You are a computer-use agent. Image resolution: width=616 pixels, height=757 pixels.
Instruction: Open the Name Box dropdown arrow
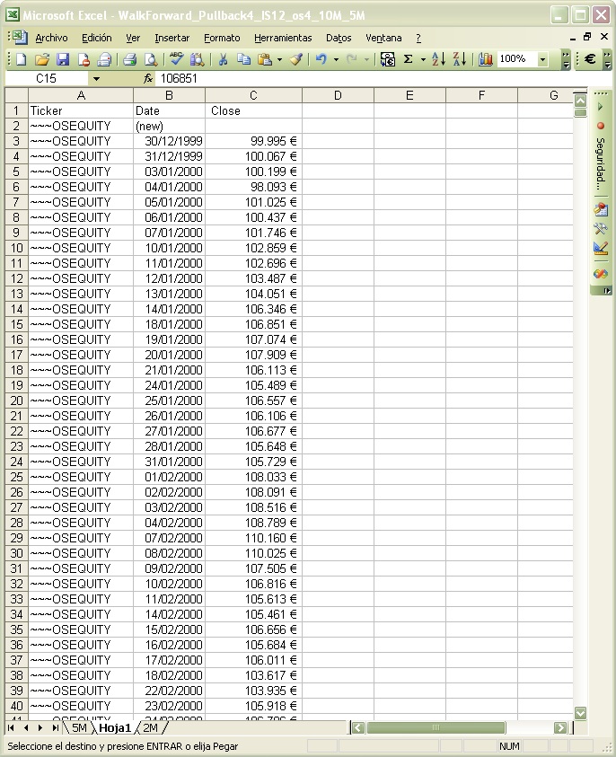tap(96, 79)
